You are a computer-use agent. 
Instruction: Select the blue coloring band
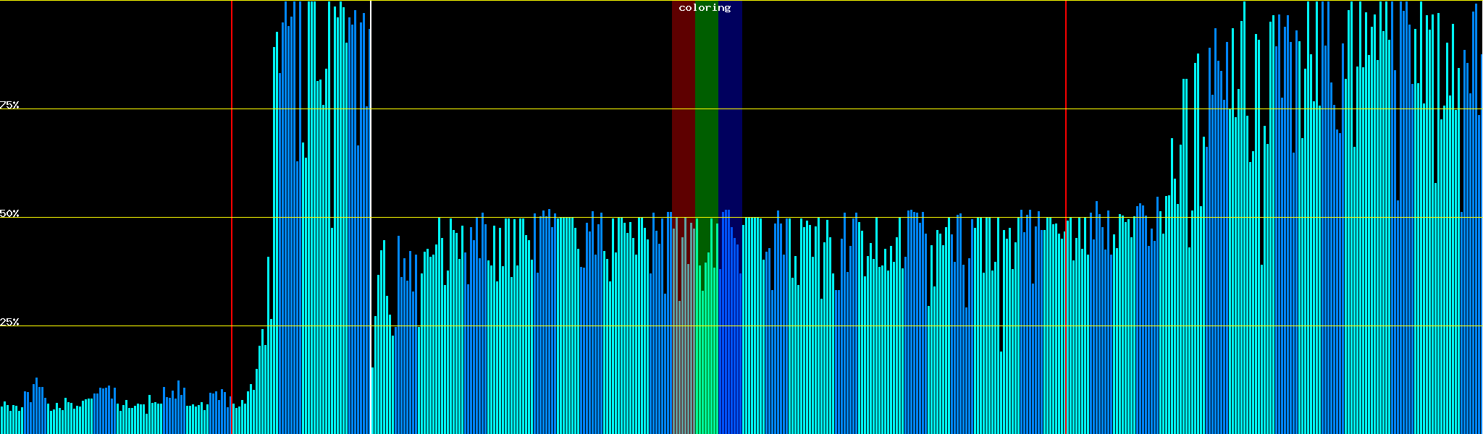730,109
